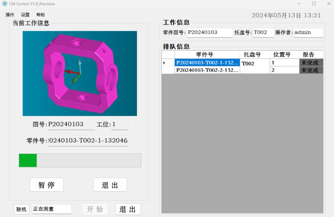Click the 联机 button
Viewport: 334px width, 217px height.
(x=22, y=209)
